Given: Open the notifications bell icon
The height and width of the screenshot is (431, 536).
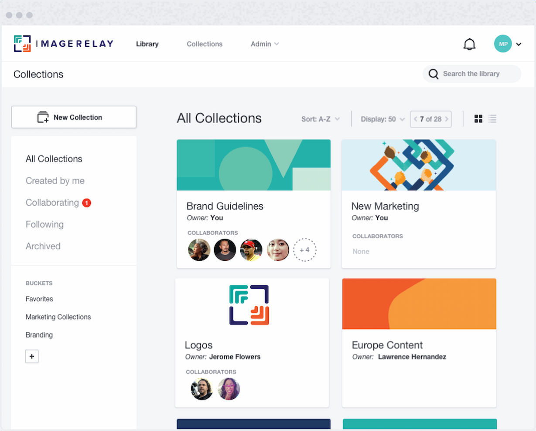Looking at the screenshot, I should tap(469, 44).
